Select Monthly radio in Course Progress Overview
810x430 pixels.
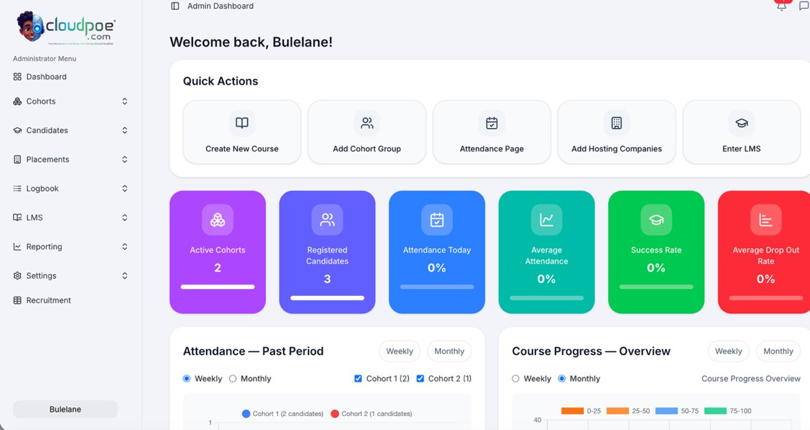click(x=562, y=379)
